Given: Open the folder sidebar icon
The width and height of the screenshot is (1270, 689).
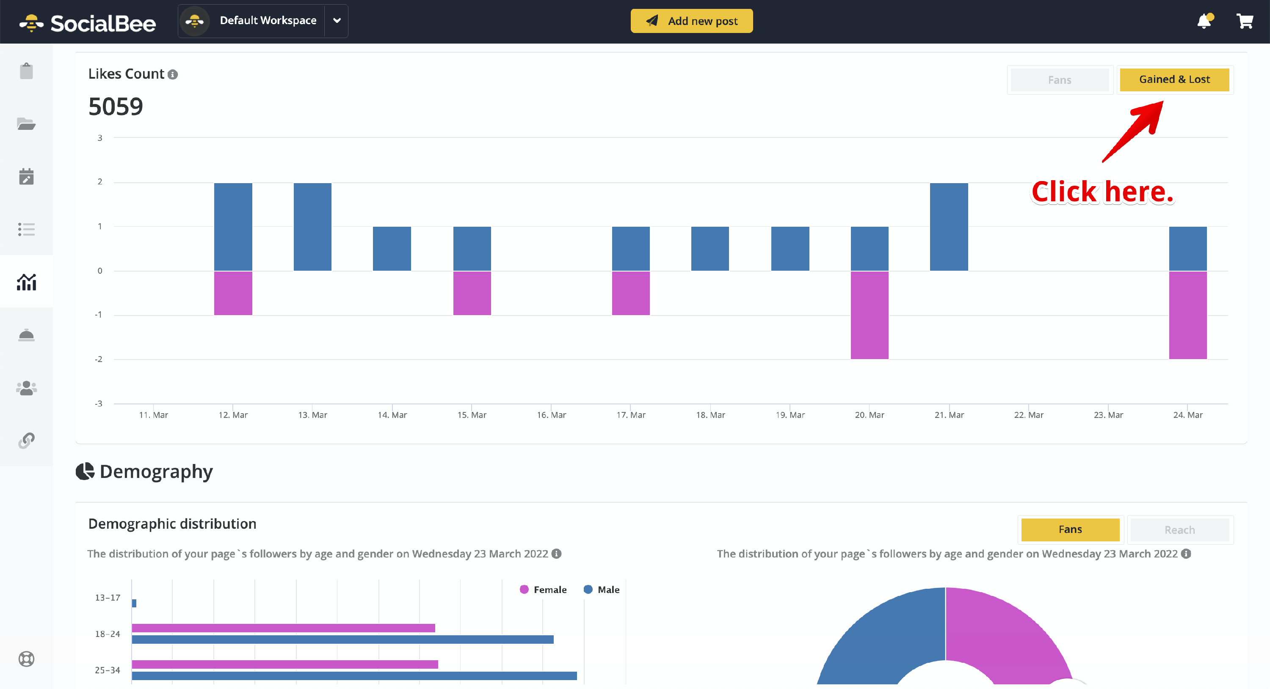Looking at the screenshot, I should pos(26,124).
